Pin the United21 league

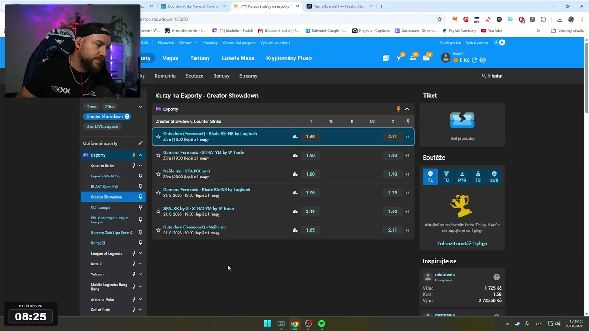click(x=140, y=243)
